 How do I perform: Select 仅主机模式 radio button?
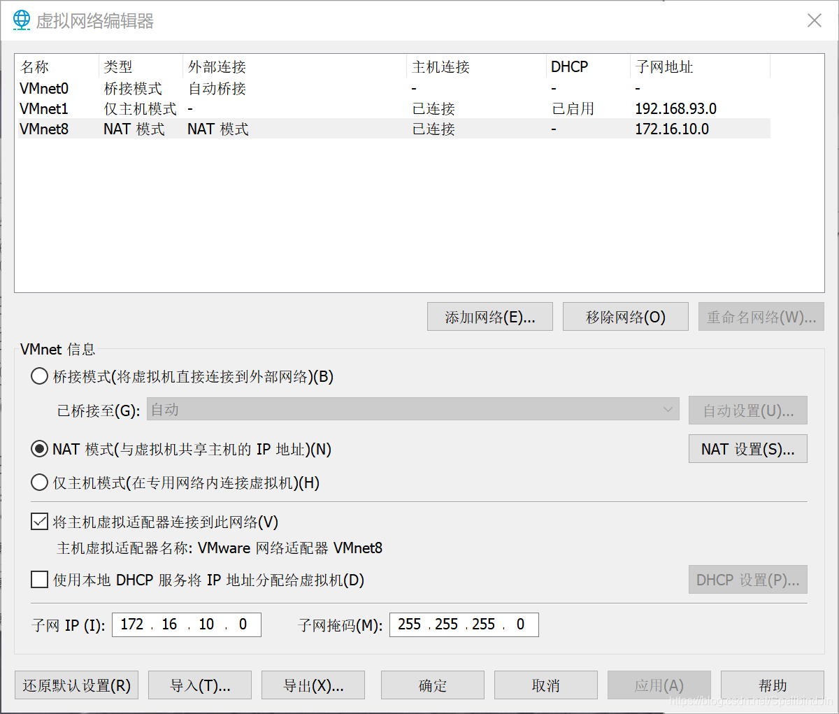pos(40,483)
